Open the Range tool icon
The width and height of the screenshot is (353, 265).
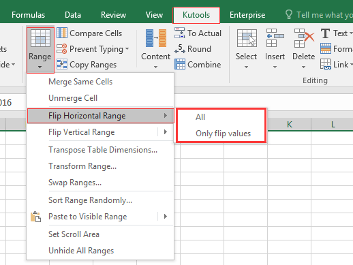click(x=40, y=38)
